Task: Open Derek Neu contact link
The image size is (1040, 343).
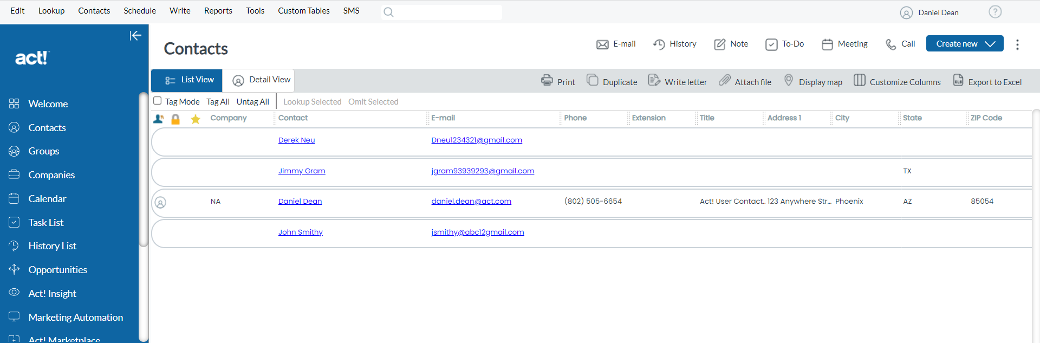Action: point(296,140)
